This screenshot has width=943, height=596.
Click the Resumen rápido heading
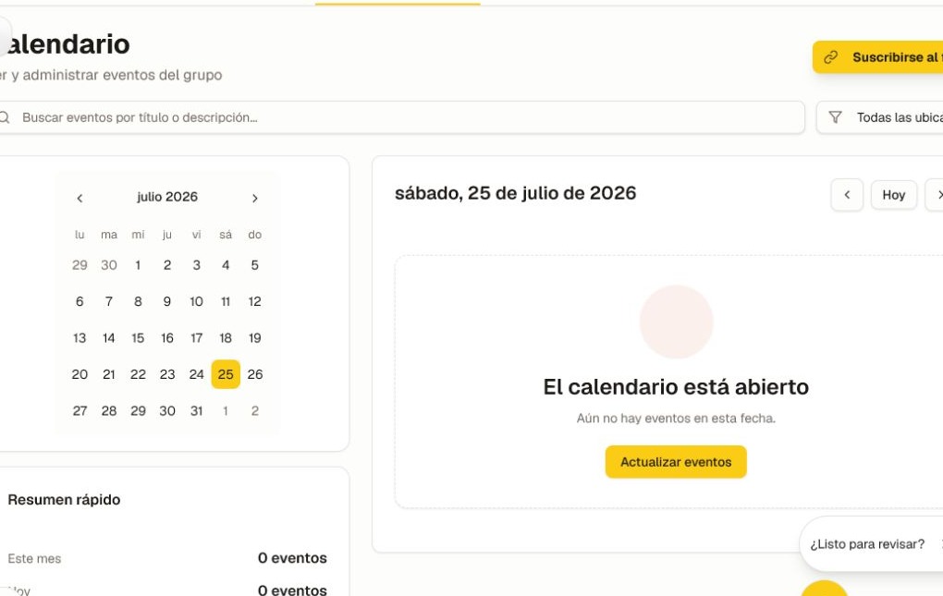tap(64, 500)
